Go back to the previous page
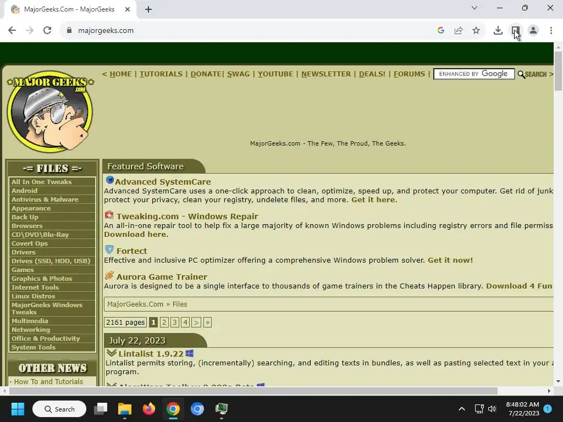The image size is (563, 422). point(12,31)
